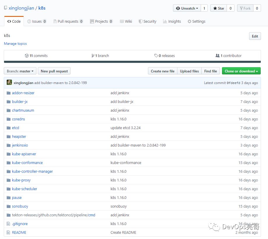Click the .gitignore file icon
Image resolution: width=268 pixels, height=239 pixels.
(8, 224)
